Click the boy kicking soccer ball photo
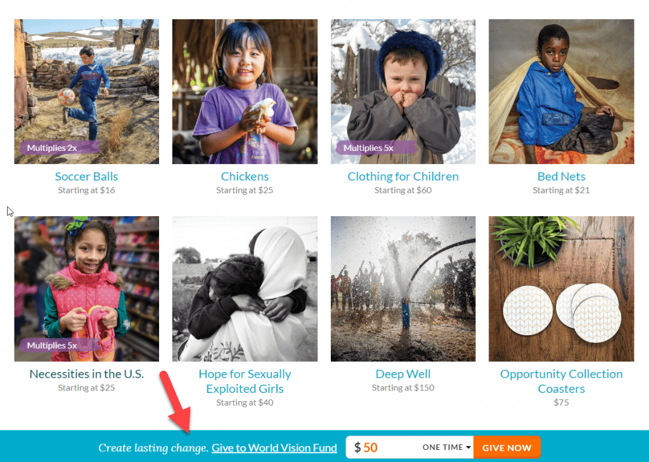The image size is (649, 462). [86, 91]
